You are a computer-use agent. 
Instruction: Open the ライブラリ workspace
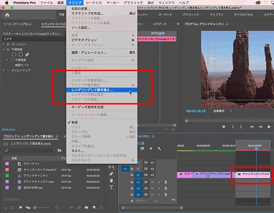pyautogui.click(x=217, y=15)
